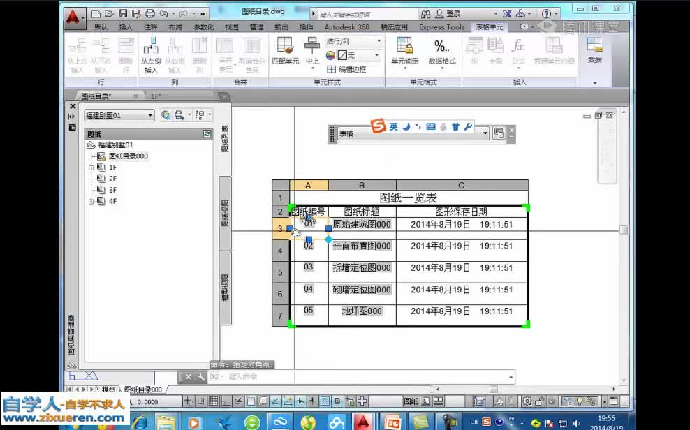Click the volume speaker icon in system tray
The height and width of the screenshot is (430, 690).
(576, 423)
